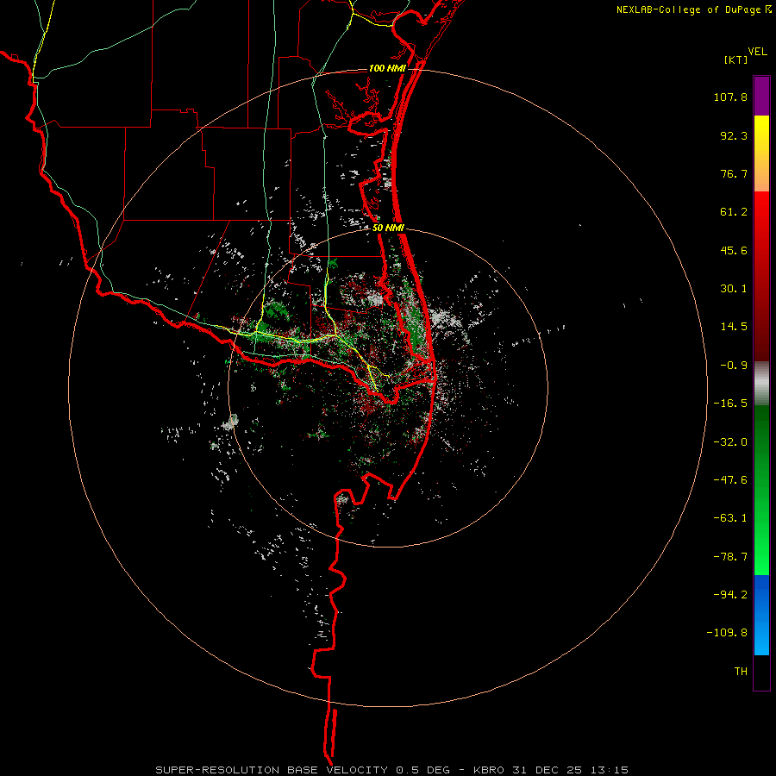Click the VEL legend title
Viewport: 776px width, 776px height.
(757, 52)
